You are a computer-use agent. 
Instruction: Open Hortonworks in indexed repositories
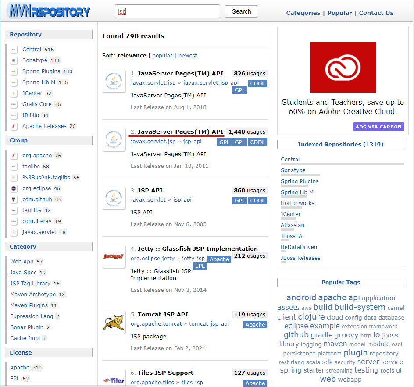(297, 203)
